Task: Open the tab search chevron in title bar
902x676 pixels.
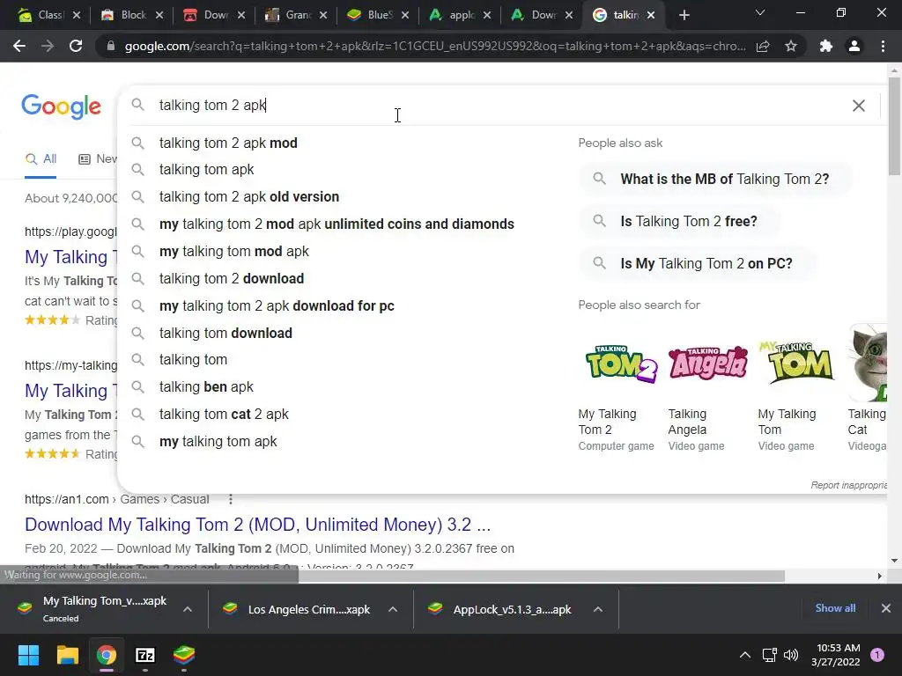Action: coord(760,12)
